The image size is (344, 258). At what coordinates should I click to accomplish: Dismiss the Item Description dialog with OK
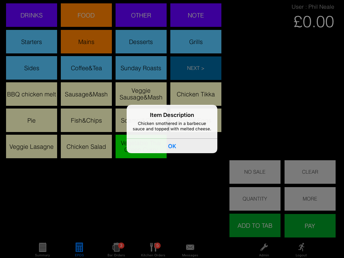tap(172, 146)
